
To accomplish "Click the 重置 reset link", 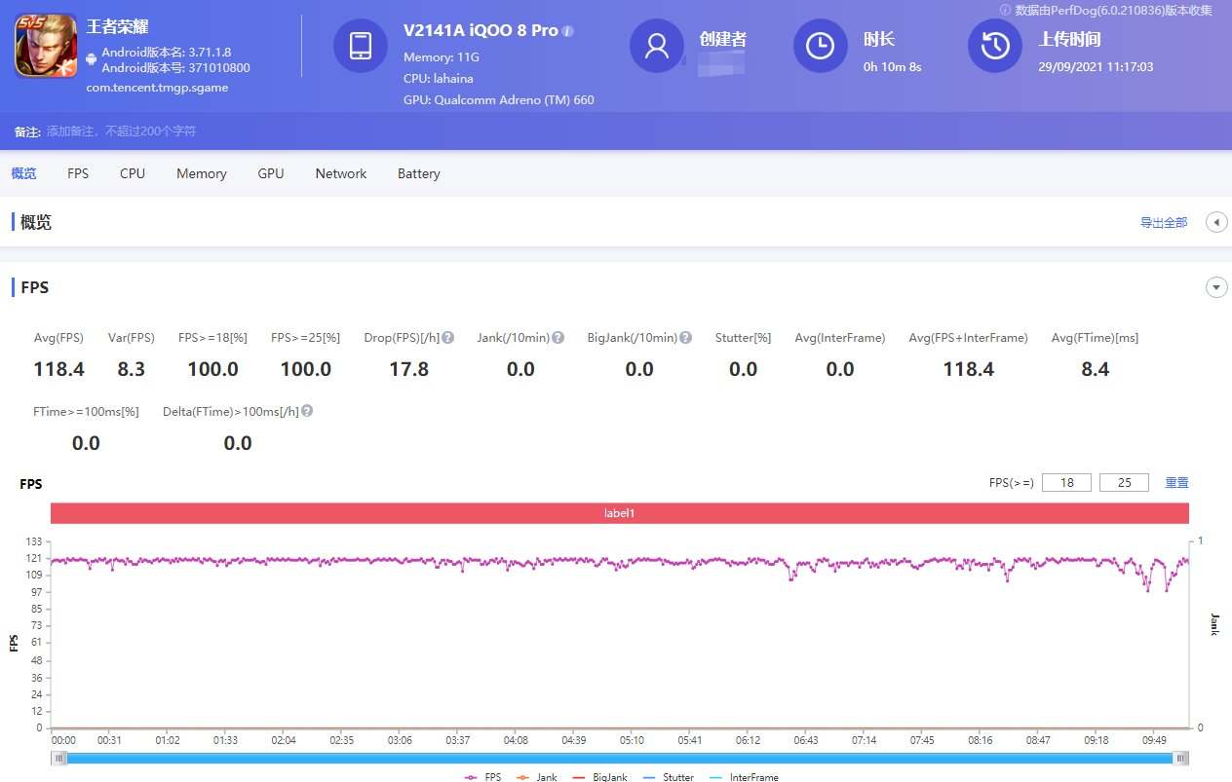I will [x=1175, y=482].
